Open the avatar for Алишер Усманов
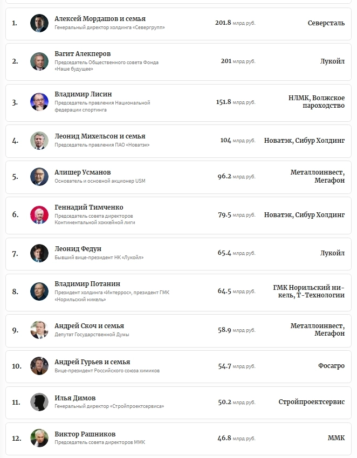357x458 pixels. (x=39, y=176)
